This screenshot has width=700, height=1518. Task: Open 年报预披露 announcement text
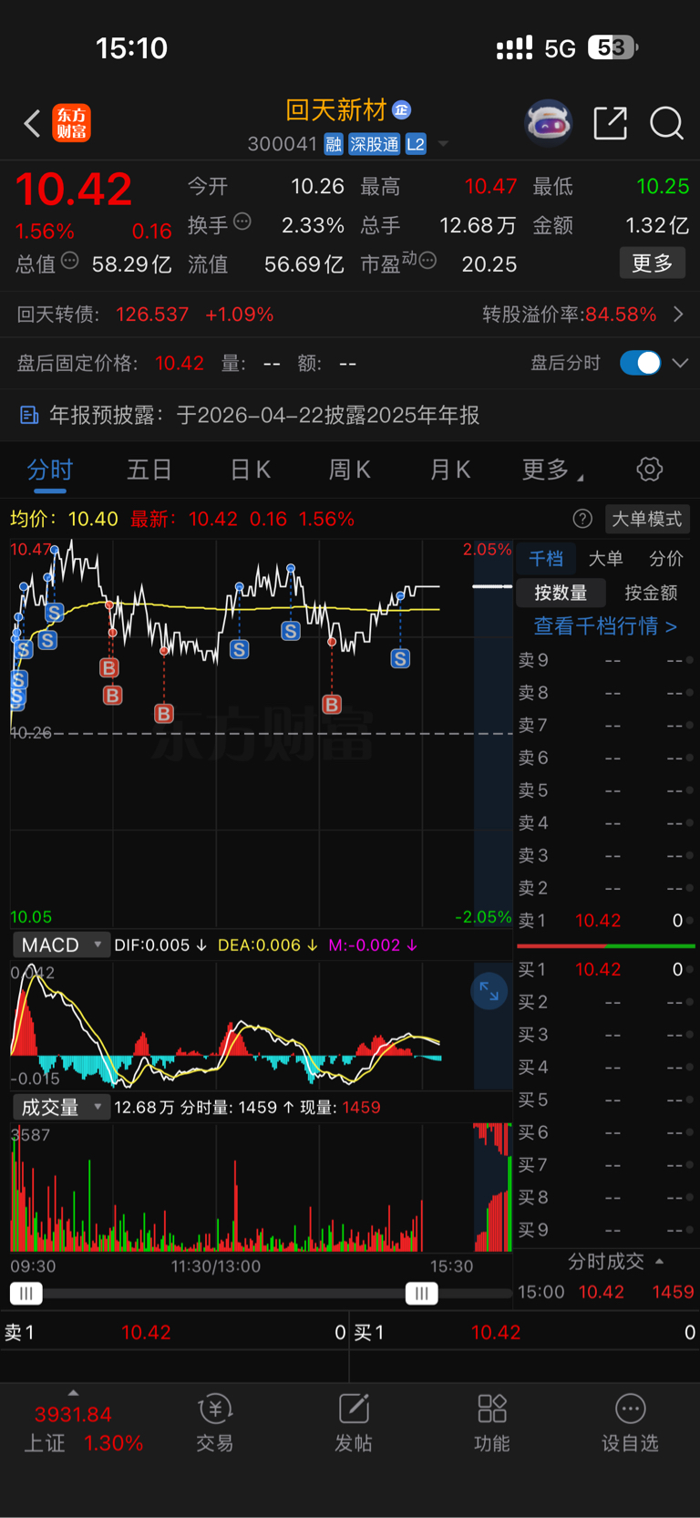tap(264, 416)
